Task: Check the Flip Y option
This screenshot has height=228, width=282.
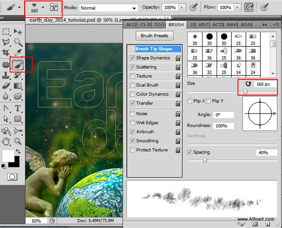Action: [208, 101]
